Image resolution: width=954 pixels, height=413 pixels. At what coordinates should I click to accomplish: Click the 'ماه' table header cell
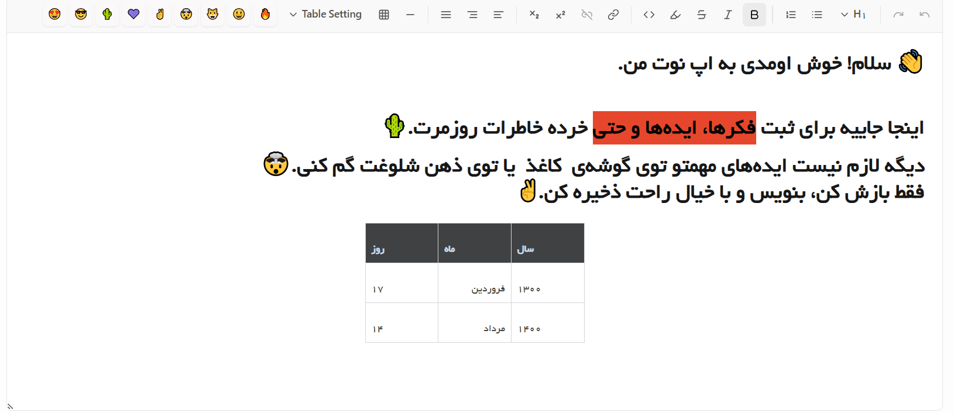(475, 243)
